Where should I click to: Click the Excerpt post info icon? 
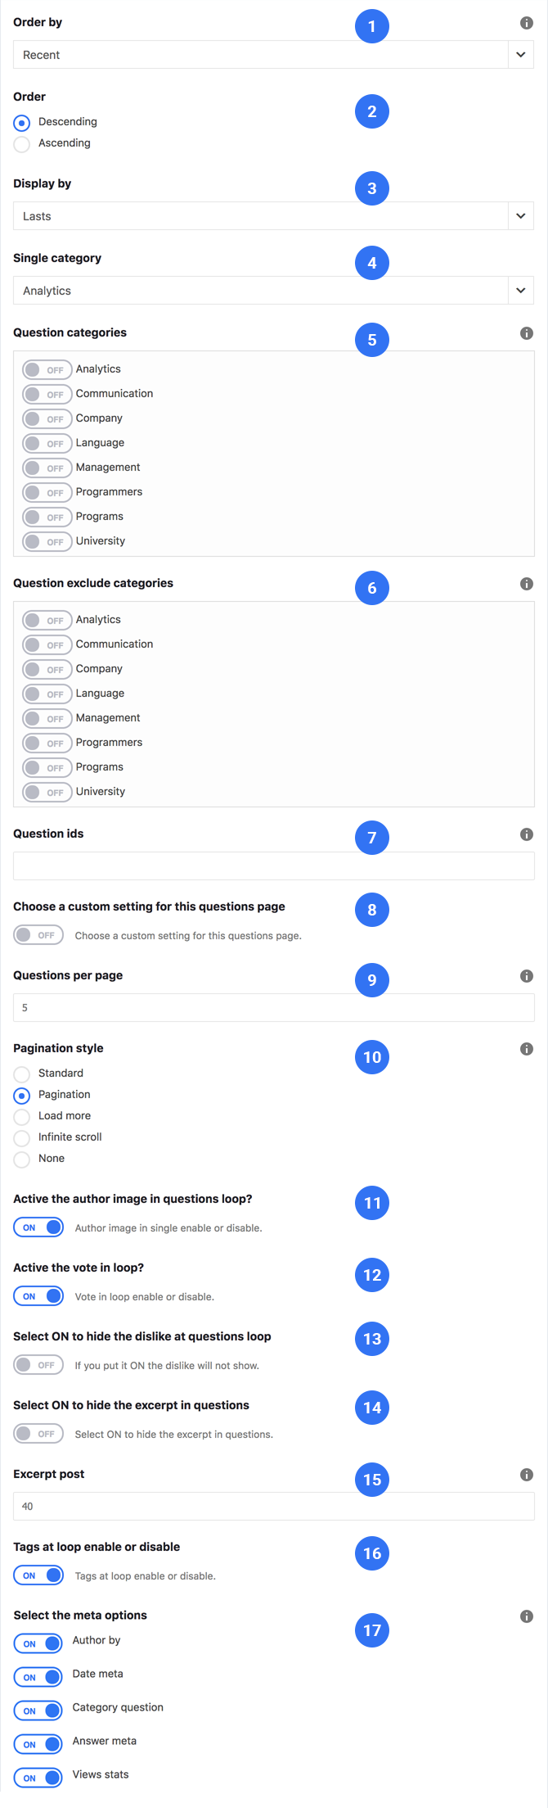[x=527, y=1475]
